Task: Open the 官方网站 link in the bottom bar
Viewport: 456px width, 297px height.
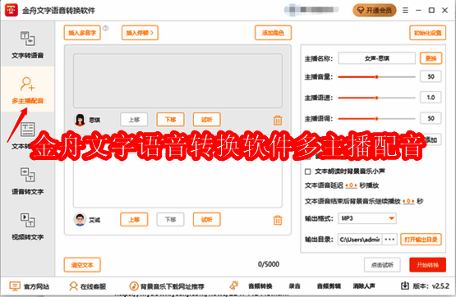Action: pos(30,286)
